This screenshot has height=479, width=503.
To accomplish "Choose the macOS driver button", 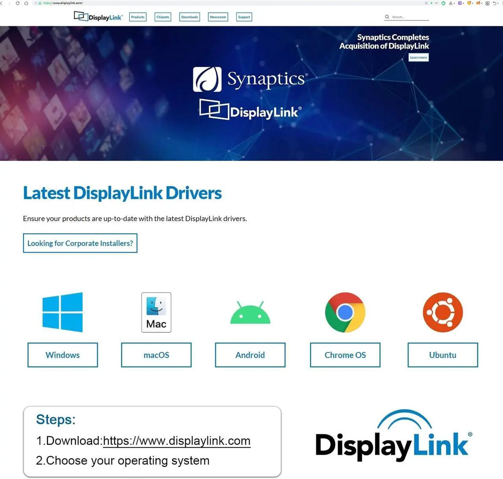I will pos(156,355).
